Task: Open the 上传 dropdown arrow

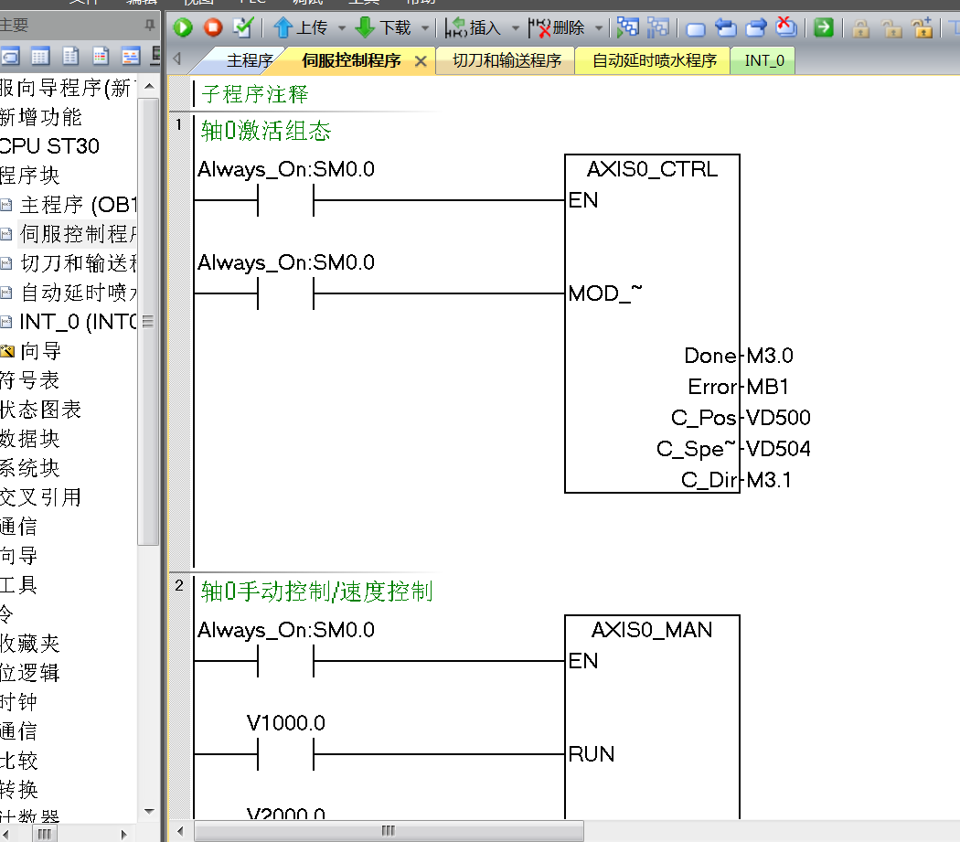Action: coord(342,28)
